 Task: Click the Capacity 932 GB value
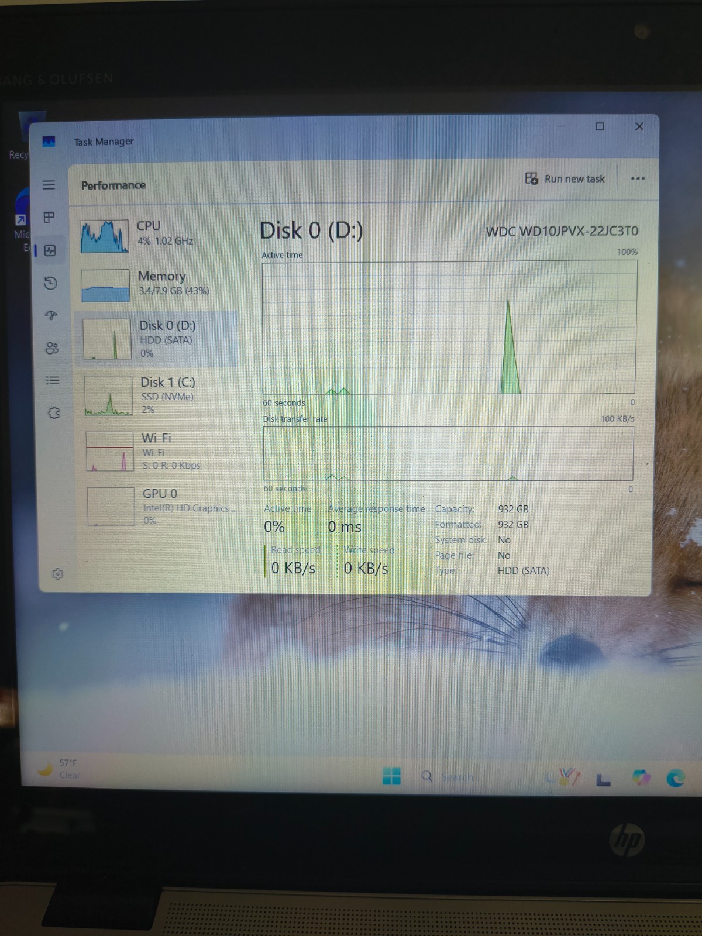[x=513, y=509]
